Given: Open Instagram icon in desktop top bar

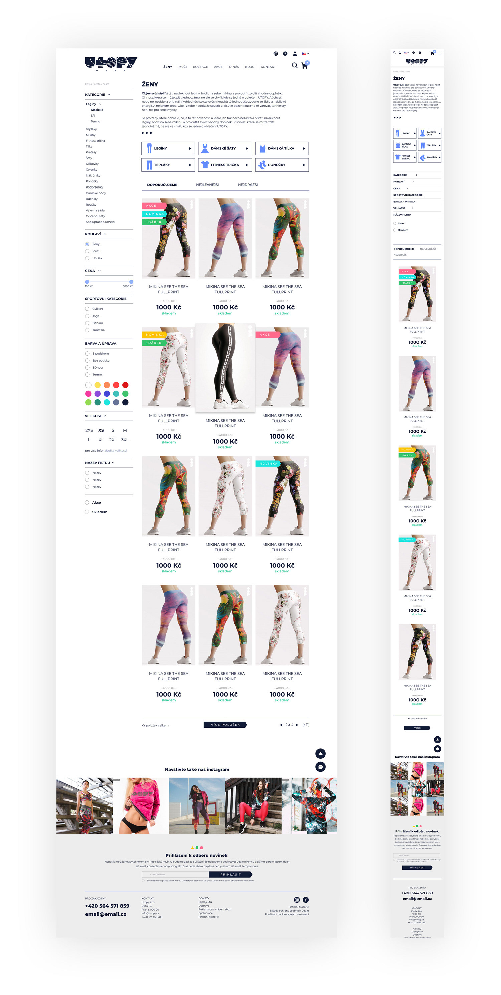Looking at the screenshot, I should [276, 54].
